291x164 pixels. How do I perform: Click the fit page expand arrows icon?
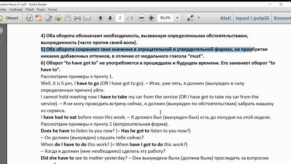click(190, 18)
